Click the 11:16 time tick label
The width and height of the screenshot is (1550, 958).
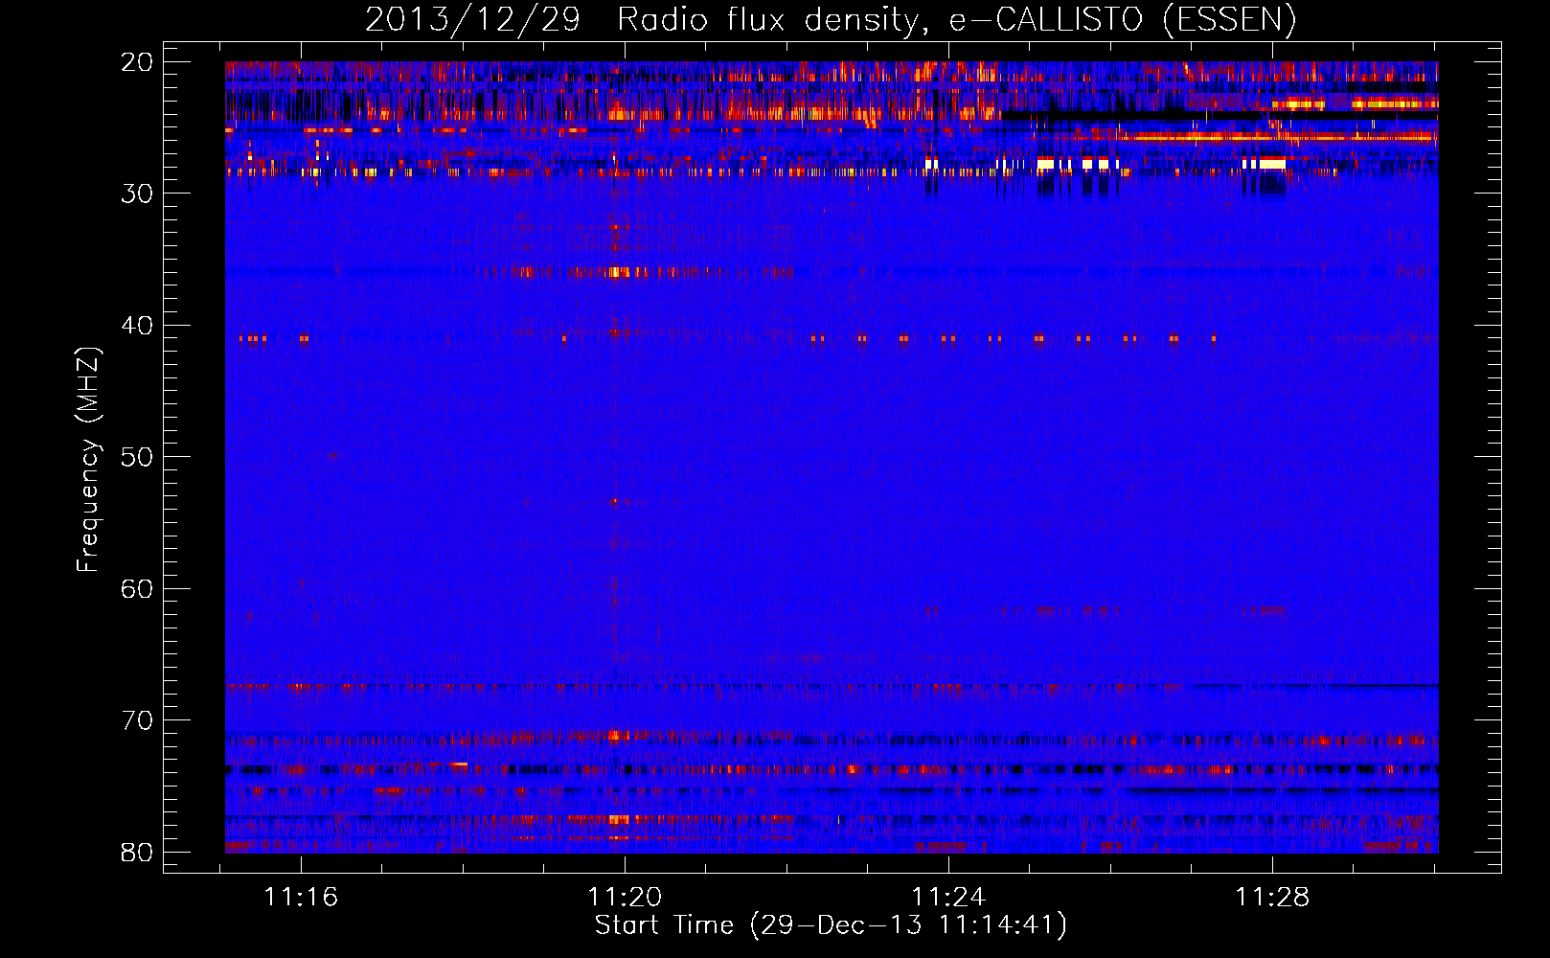(x=301, y=898)
